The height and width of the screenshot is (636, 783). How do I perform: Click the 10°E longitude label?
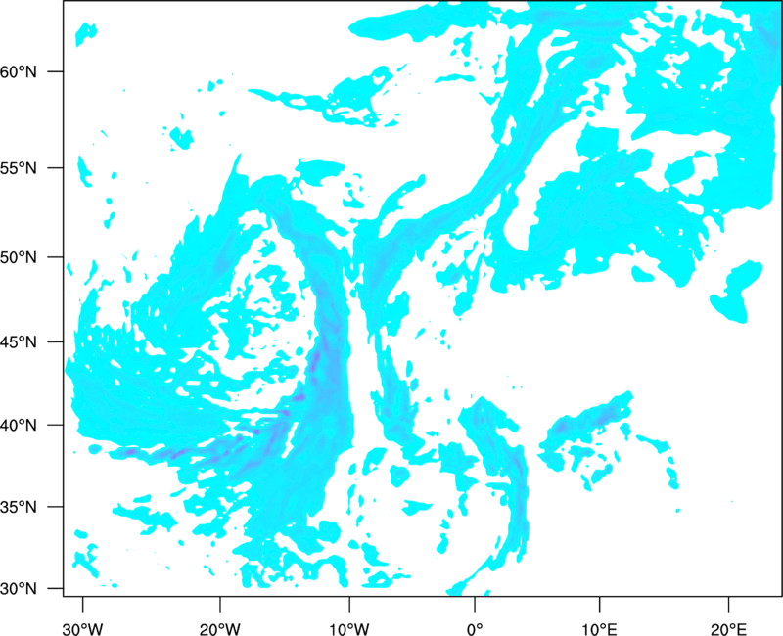tap(599, 629)
